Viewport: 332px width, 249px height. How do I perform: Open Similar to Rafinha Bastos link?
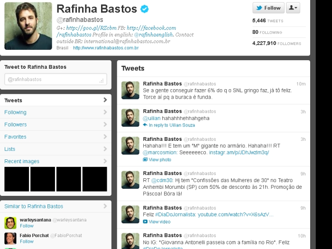[34, 206]
